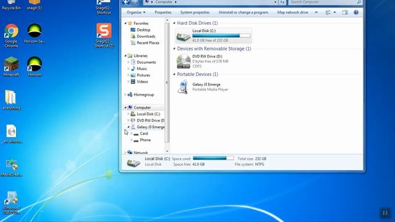Select Snagit32 - Shortcut desktop icon
This screenshot has height=222, width=395.
point(104,7)
